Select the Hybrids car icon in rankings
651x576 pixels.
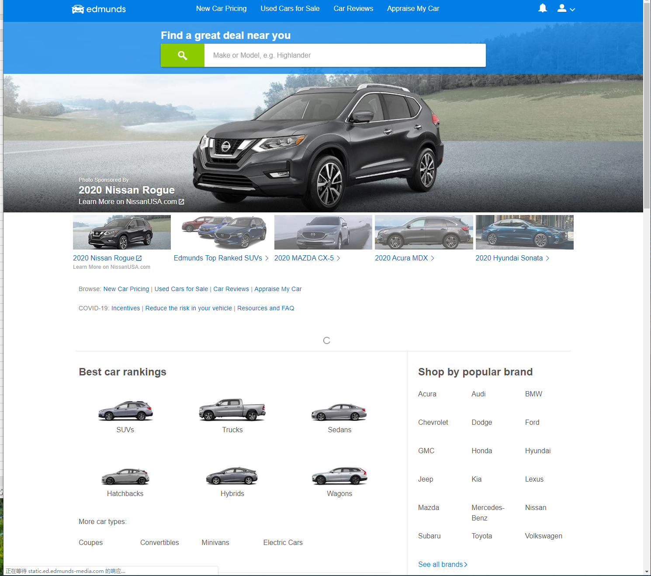232,476
